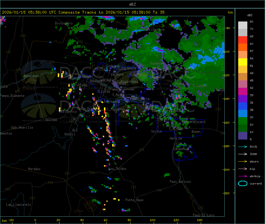Click the cyan 'current' ellipse icon in legend

click(x=243, y=183)
